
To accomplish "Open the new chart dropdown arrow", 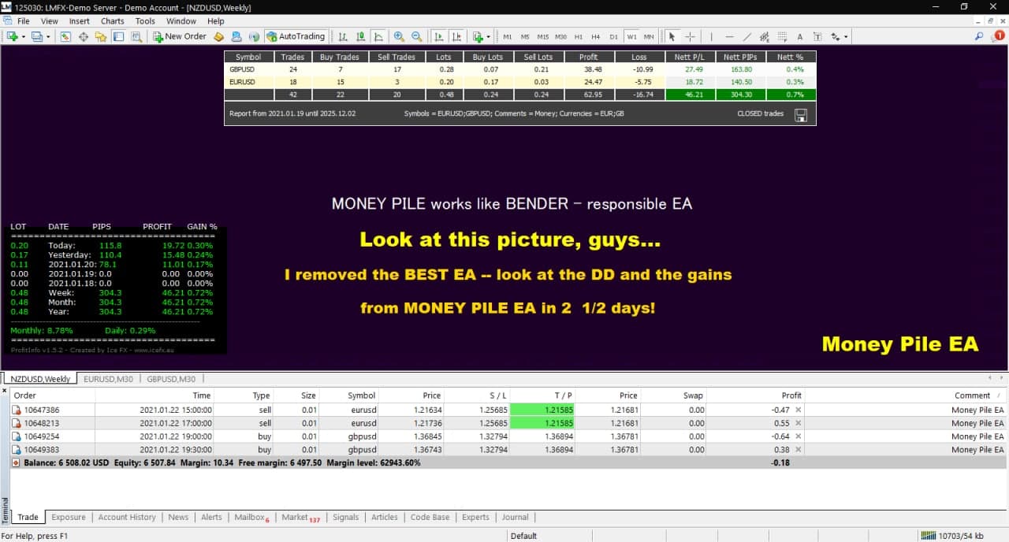I will 24,36.
